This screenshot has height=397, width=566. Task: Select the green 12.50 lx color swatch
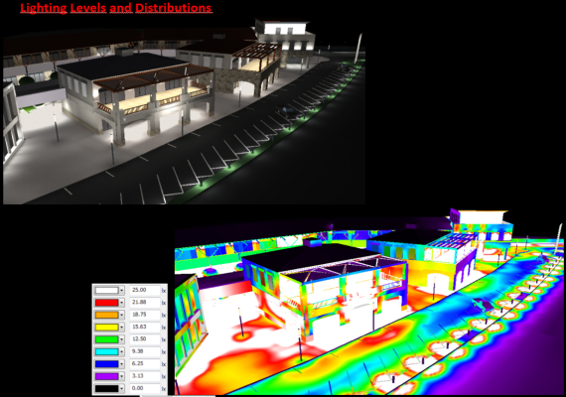pos(106,339)
